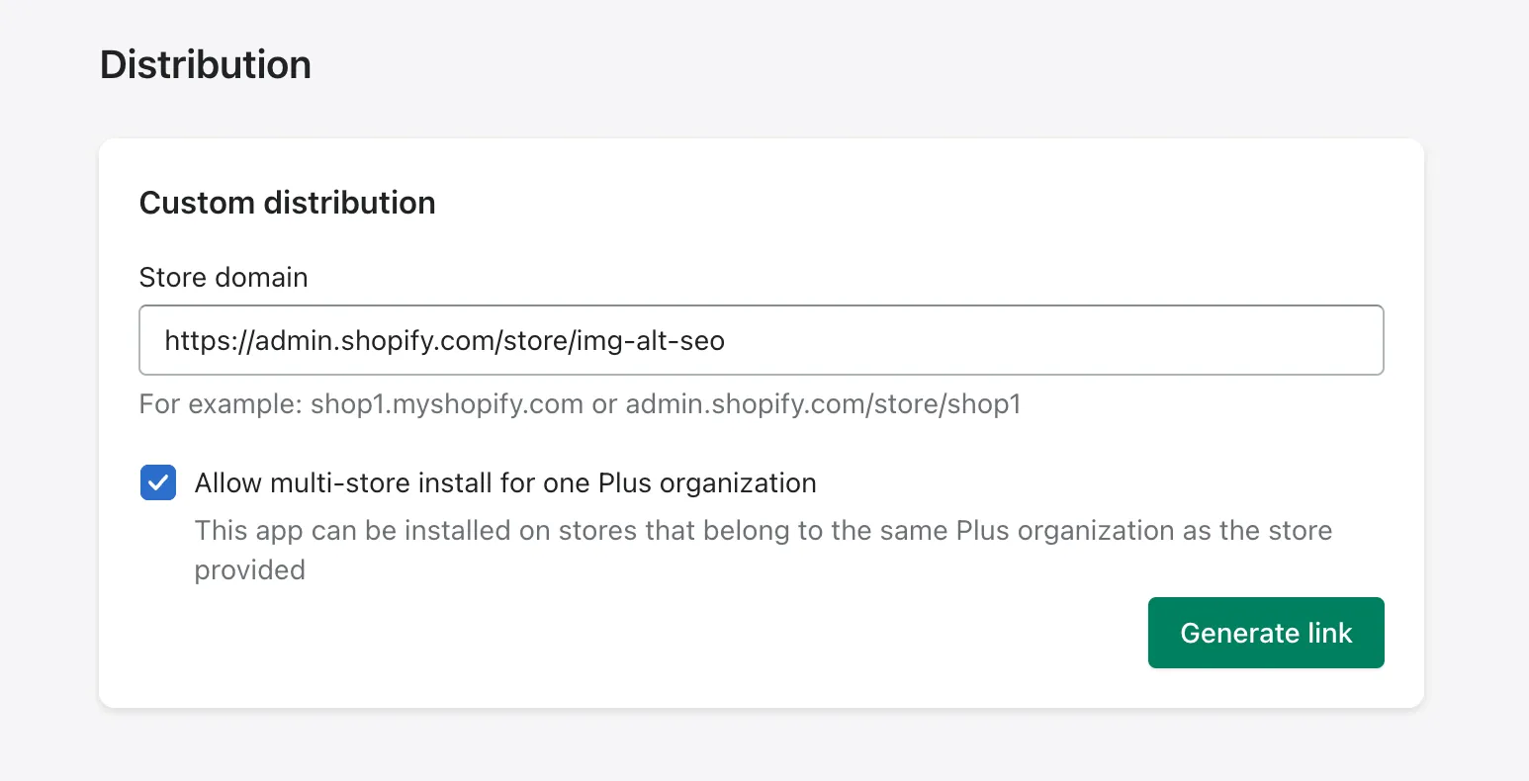Click the Generate link button
Image resolution: width=1529 pixels, height=781 pixels.
[x=1265, y=633]
